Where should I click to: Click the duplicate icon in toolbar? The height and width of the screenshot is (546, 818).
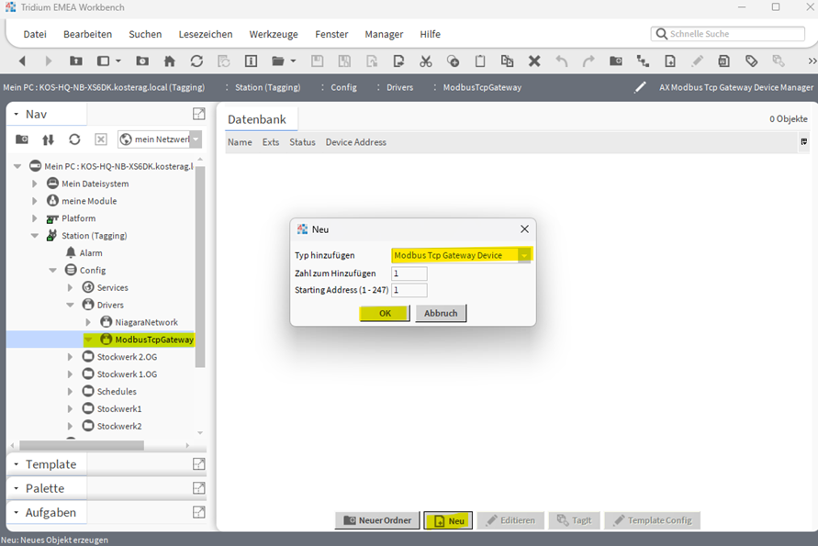pos(507,61)
